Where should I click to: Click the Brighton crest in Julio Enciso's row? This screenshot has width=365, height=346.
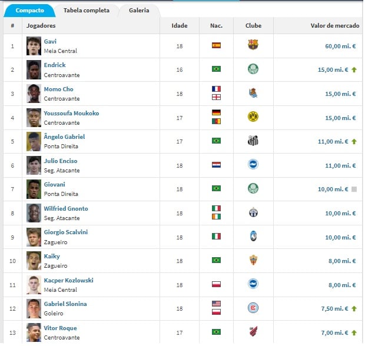(x=253, y=165)
